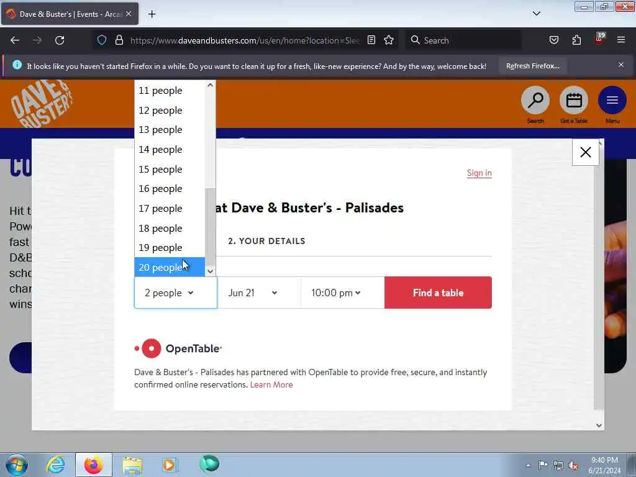The image size is (636, 477).
Task: Click inside the Firefox Search box
Action: 463,40
